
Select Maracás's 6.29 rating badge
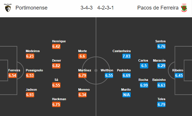click(x=161, y=66)
